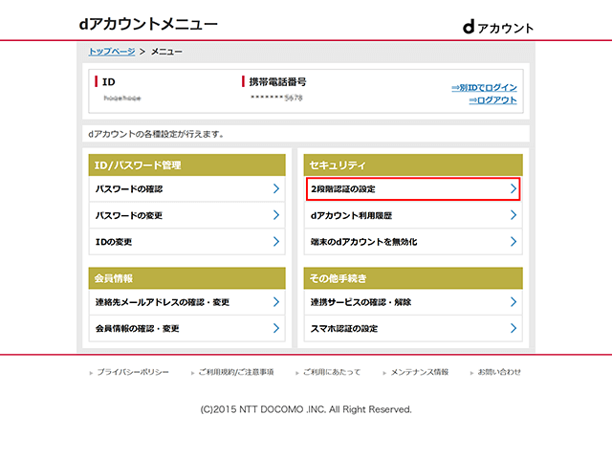The width and height of the screenshot is (612, 459).
Task: Click the dアカウント logo in the header
Action: [x=498, y=28]
